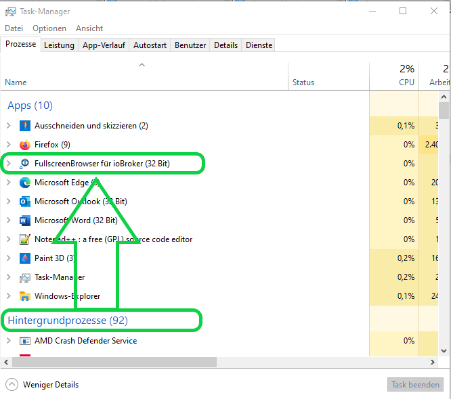Click the horizontal scrollbar thumb

(114, 362)
